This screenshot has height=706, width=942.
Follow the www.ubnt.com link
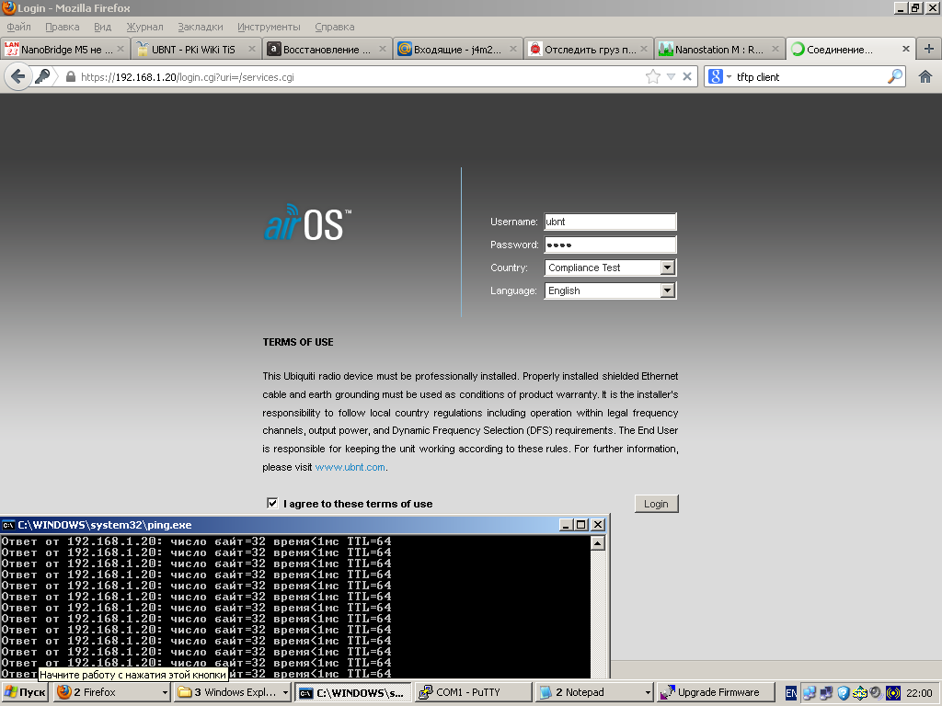(x=350, y=467)
